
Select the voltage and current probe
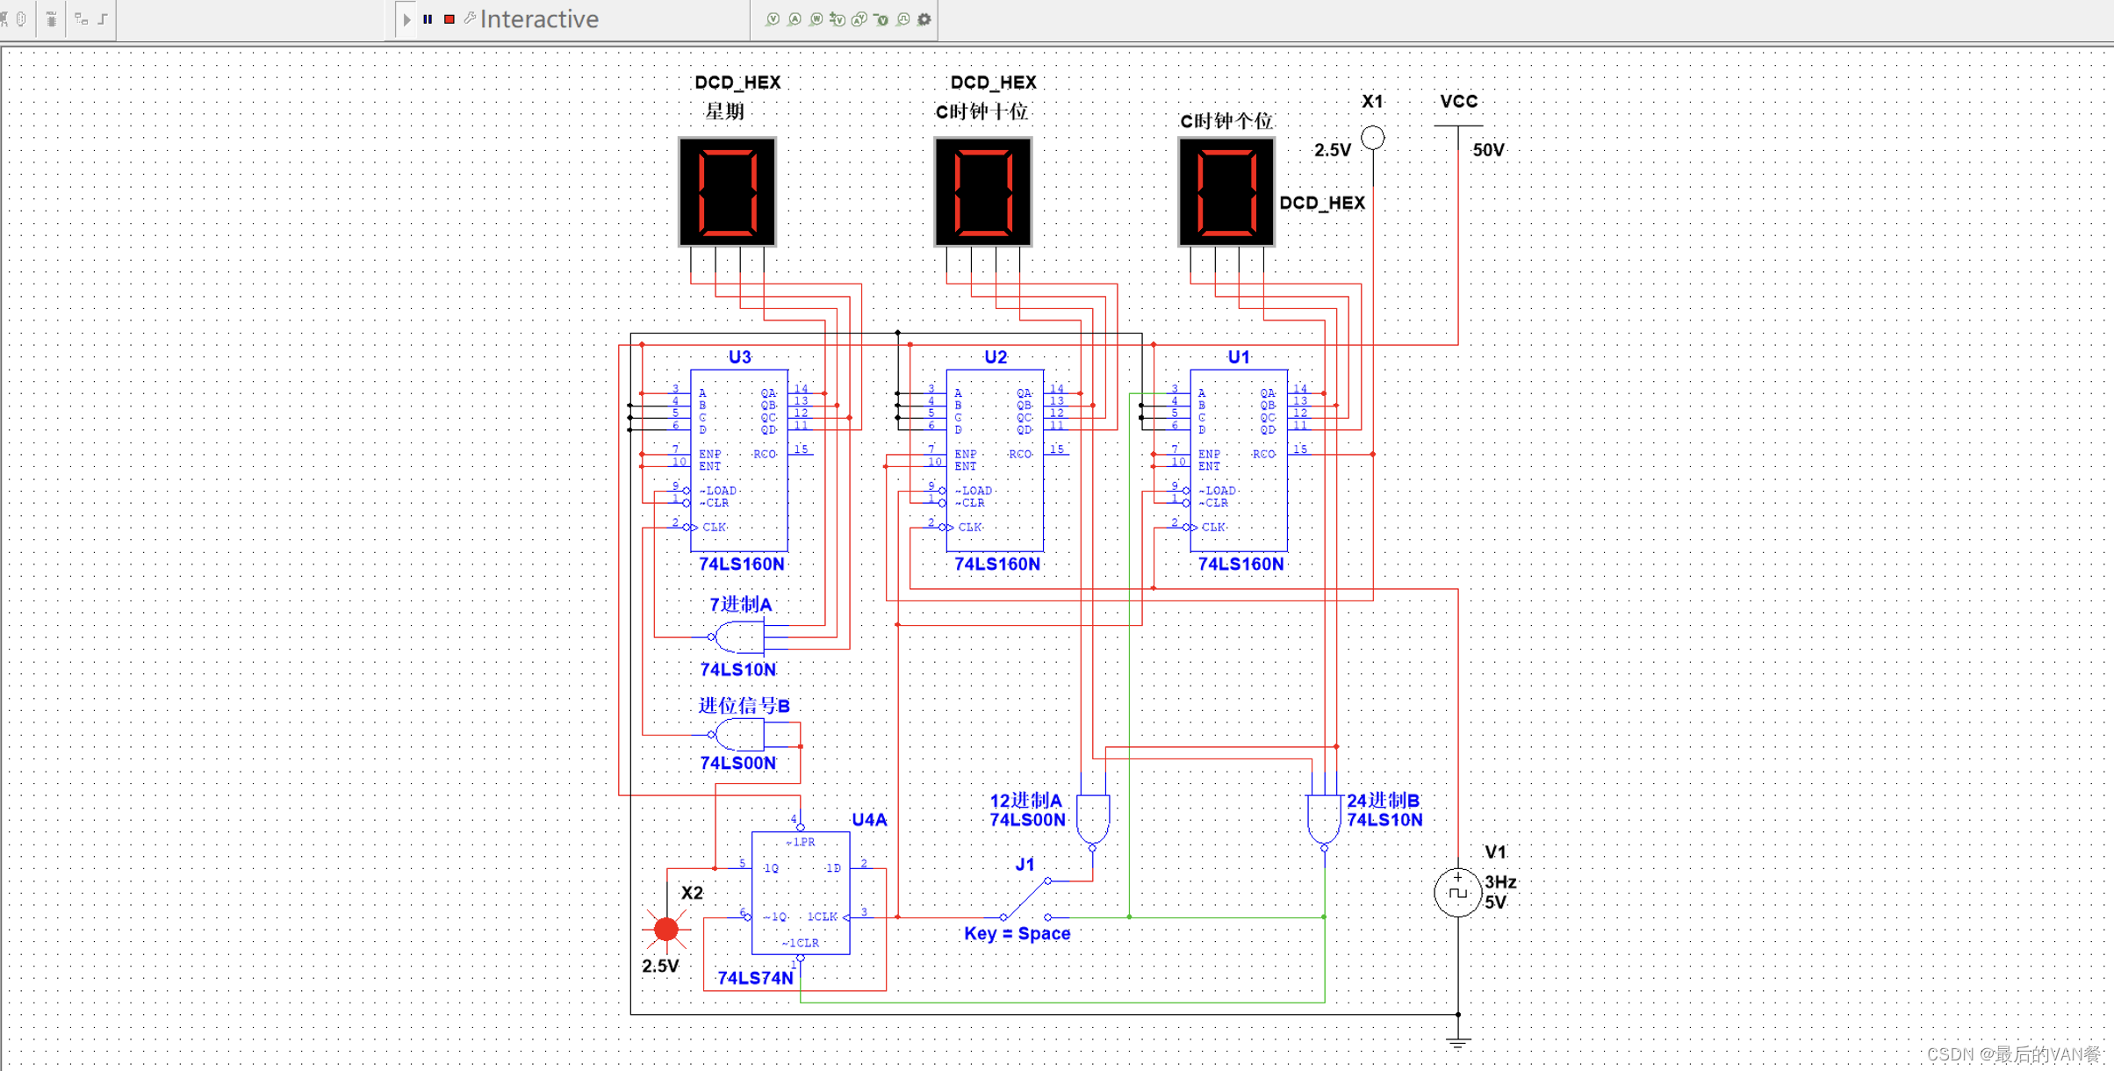[x=859, y=19]
